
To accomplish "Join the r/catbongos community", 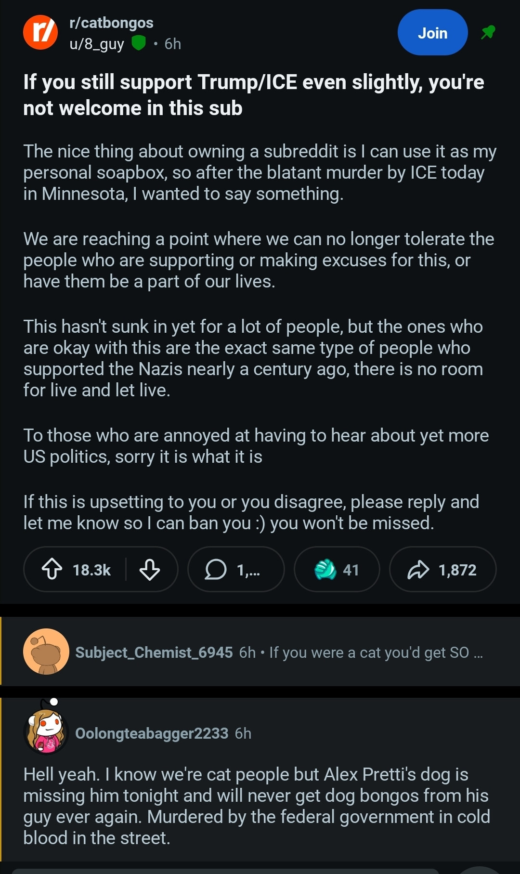I will [x=432, y=33].
